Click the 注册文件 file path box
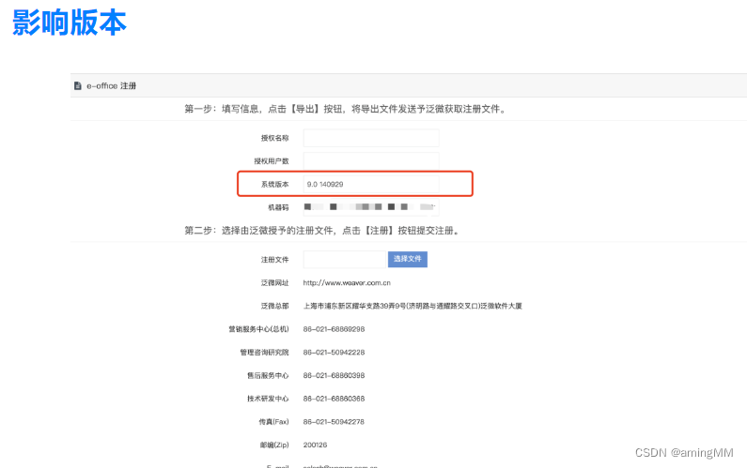Image resolution: width=747 pixels, height=468 pixels. coord(345,259)
